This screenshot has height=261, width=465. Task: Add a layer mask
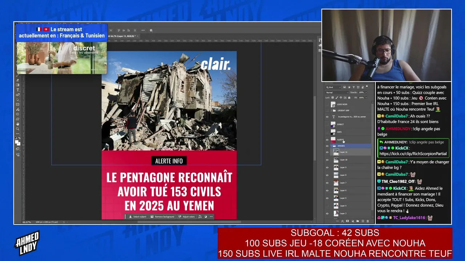[x=348, y=221]
